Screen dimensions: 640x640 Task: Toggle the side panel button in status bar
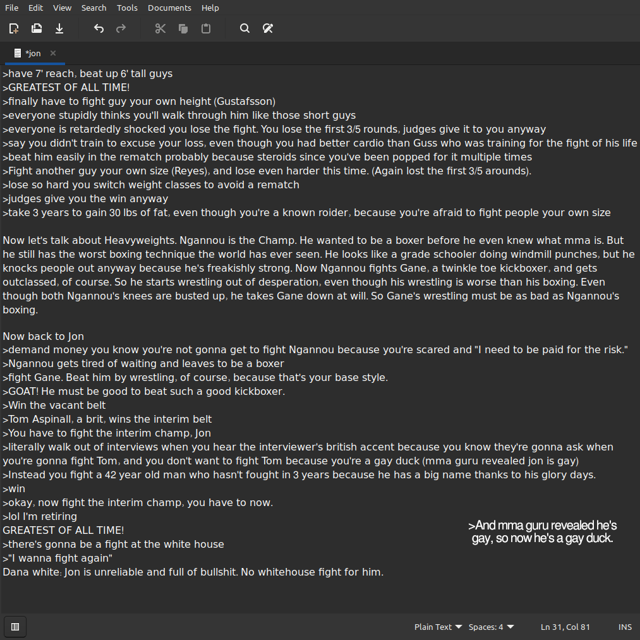tap(15, 627)
